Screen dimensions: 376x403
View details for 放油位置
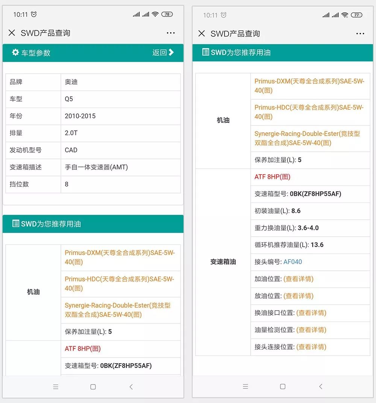(x=298, y=296)
